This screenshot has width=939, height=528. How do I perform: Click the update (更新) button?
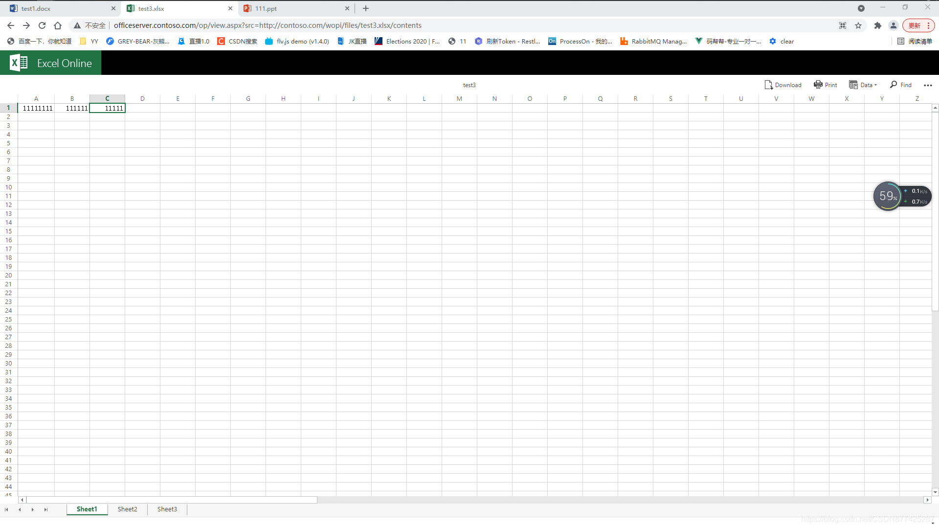[918, 25]
